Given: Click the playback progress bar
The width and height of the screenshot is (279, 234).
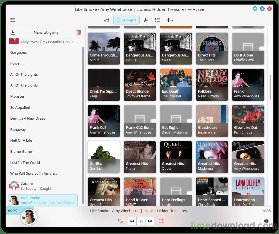Looking at the screenshot, I should pyautogui.click(x=139, y=207).
